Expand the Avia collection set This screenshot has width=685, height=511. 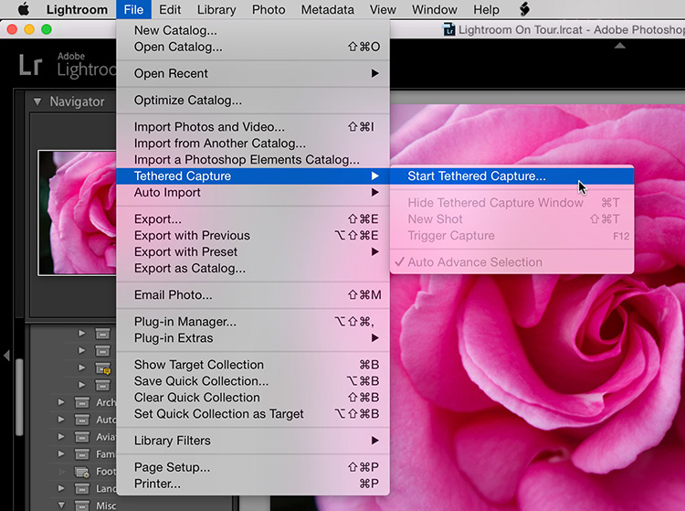(x=61, y=437)
